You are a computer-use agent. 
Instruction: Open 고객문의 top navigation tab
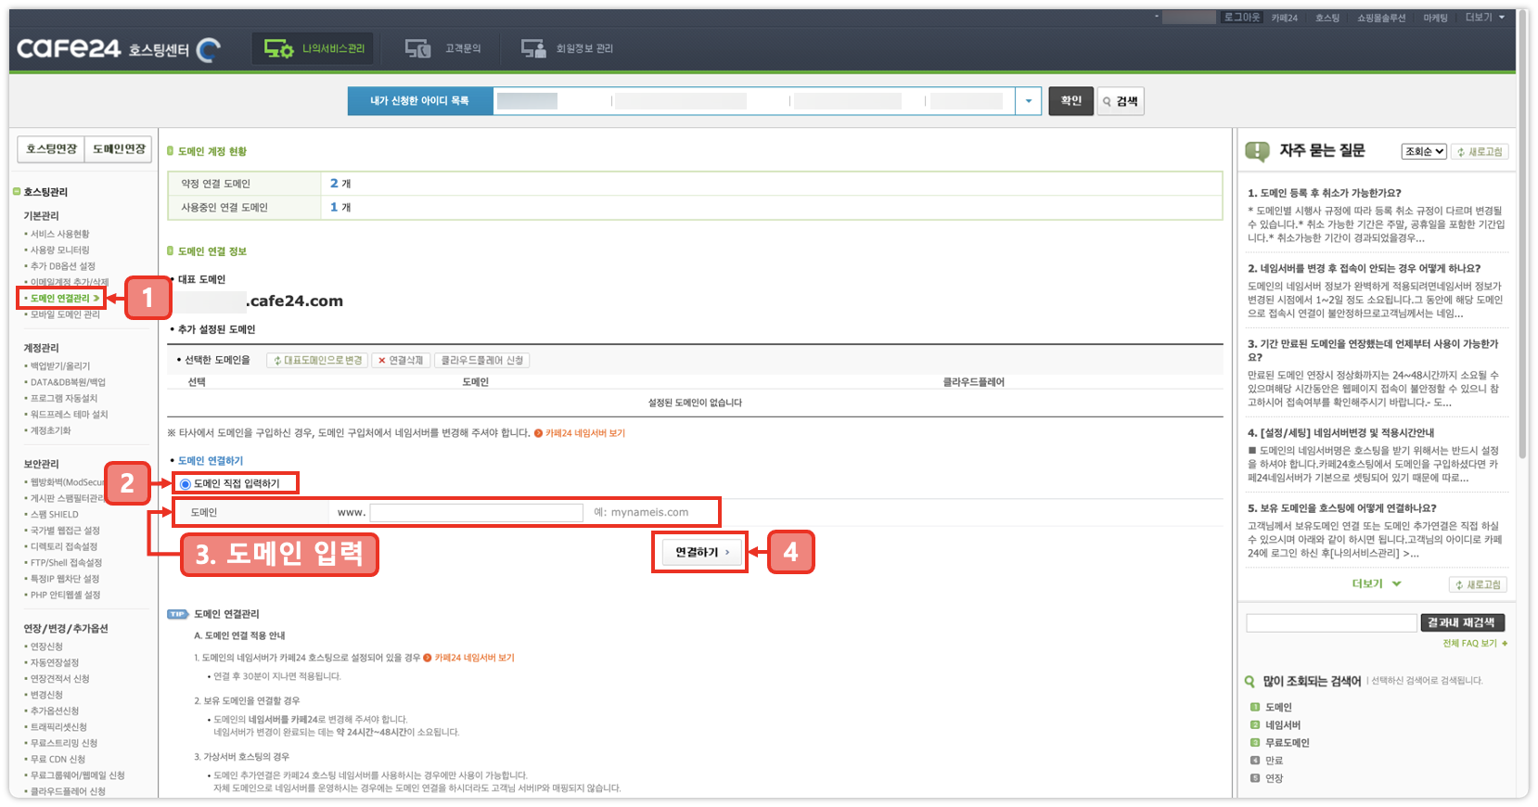click(x=442, y=48)
